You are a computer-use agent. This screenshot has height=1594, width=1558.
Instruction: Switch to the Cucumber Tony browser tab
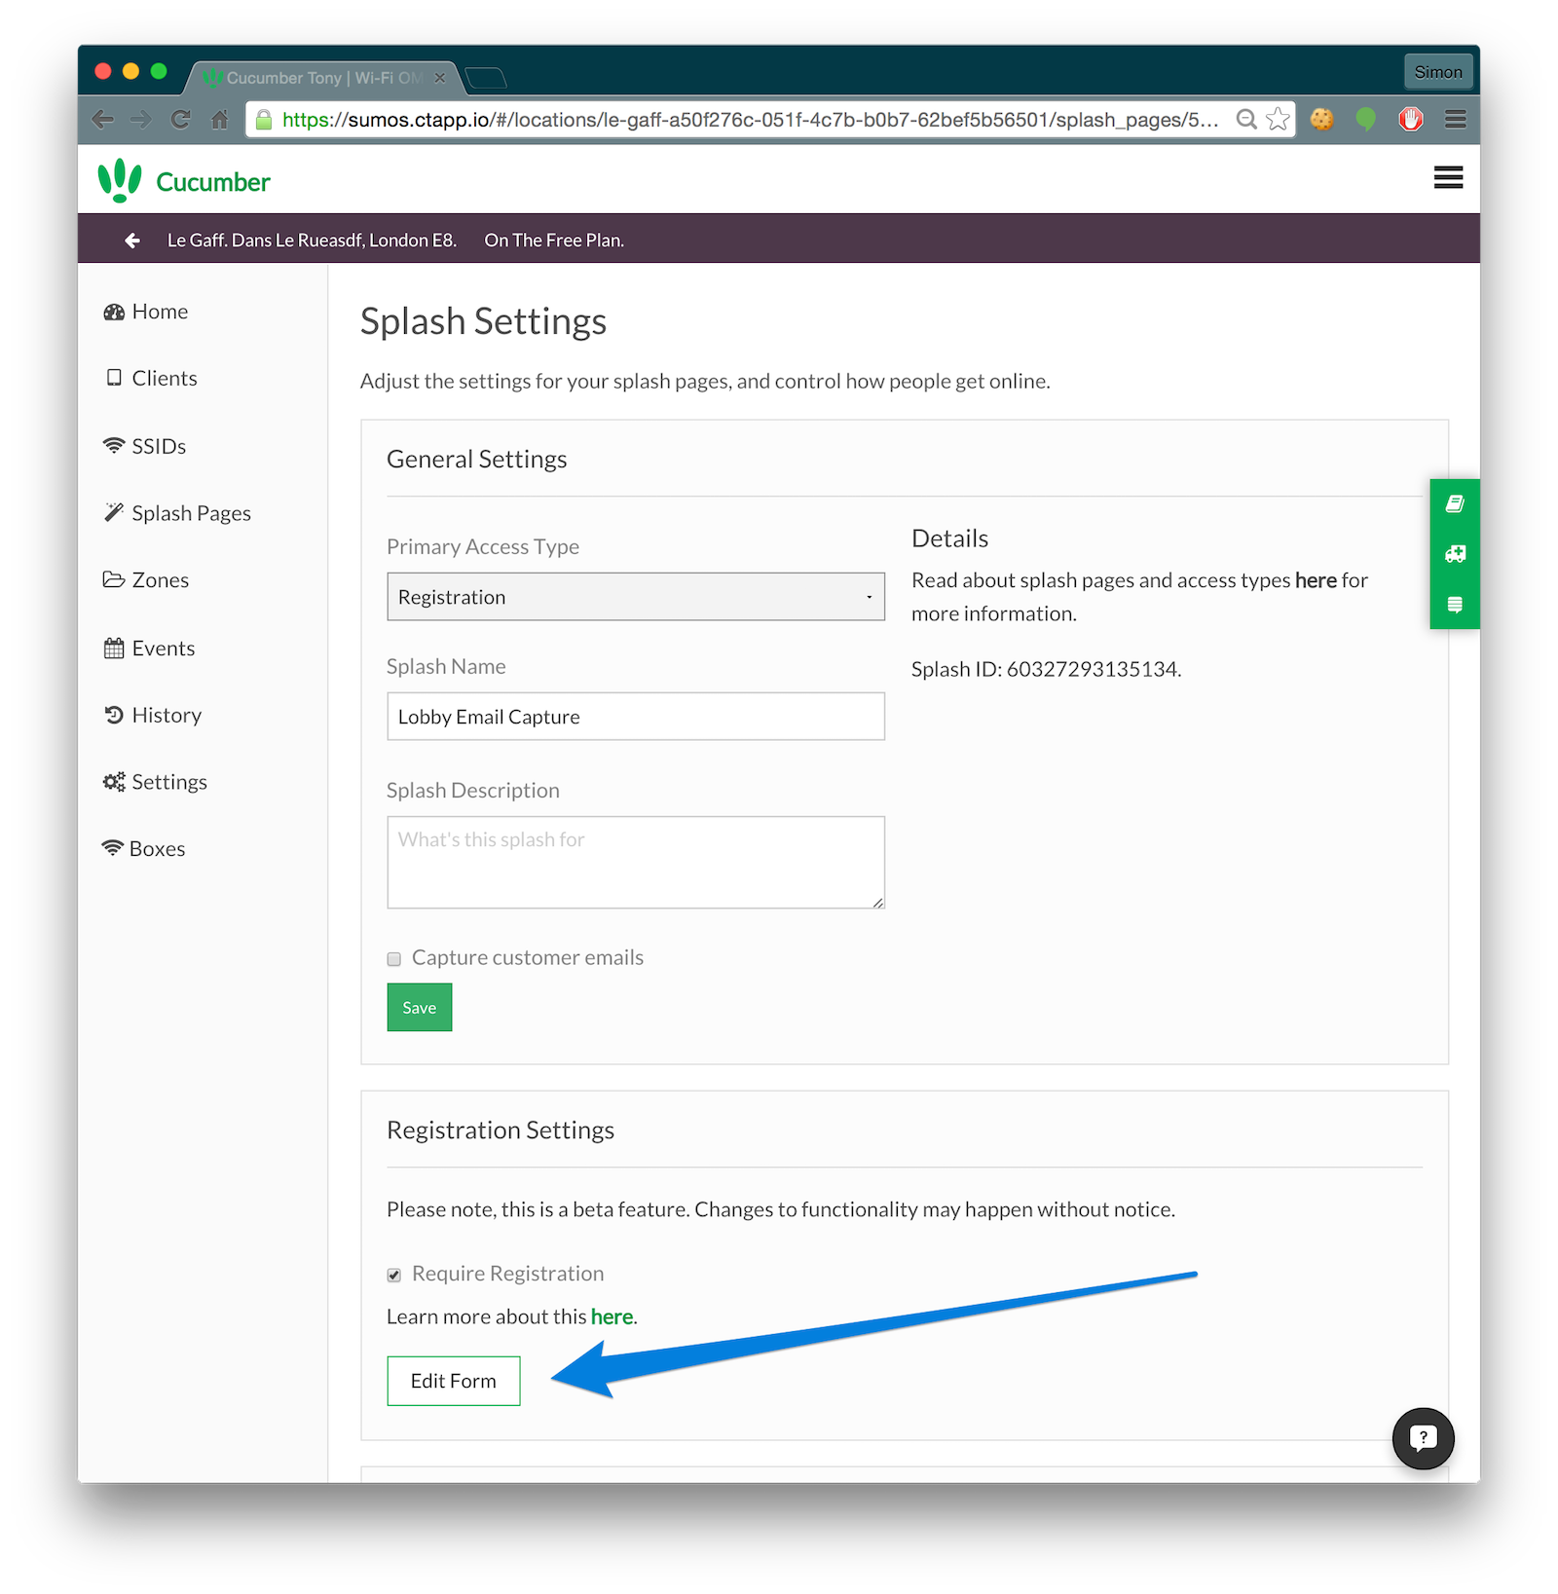pos(312,77)
